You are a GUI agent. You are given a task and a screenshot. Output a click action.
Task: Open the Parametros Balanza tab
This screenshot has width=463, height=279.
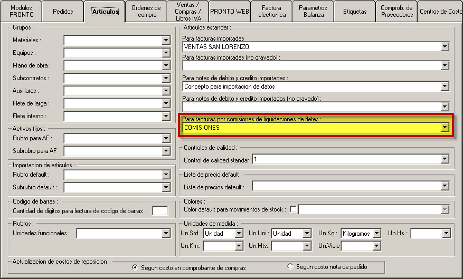(x=313, y=11)
